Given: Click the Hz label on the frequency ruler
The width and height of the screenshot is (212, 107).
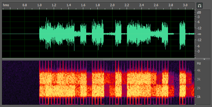Looking at the screenshot, I should [199, 63].
